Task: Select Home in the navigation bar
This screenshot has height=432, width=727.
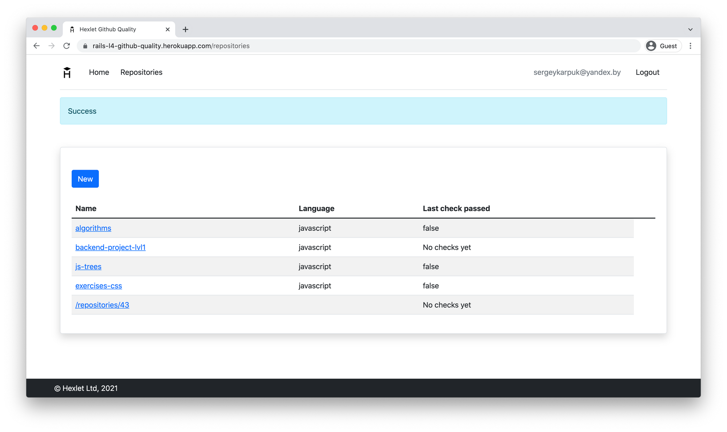Action: [x=99, y=72]
